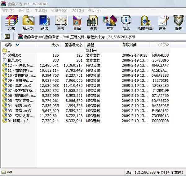The image size is (186, 176).
Task: Click the 解压到 (Extract to) toolbar icon
Action: pyautogui.click(x=29, y=20)
